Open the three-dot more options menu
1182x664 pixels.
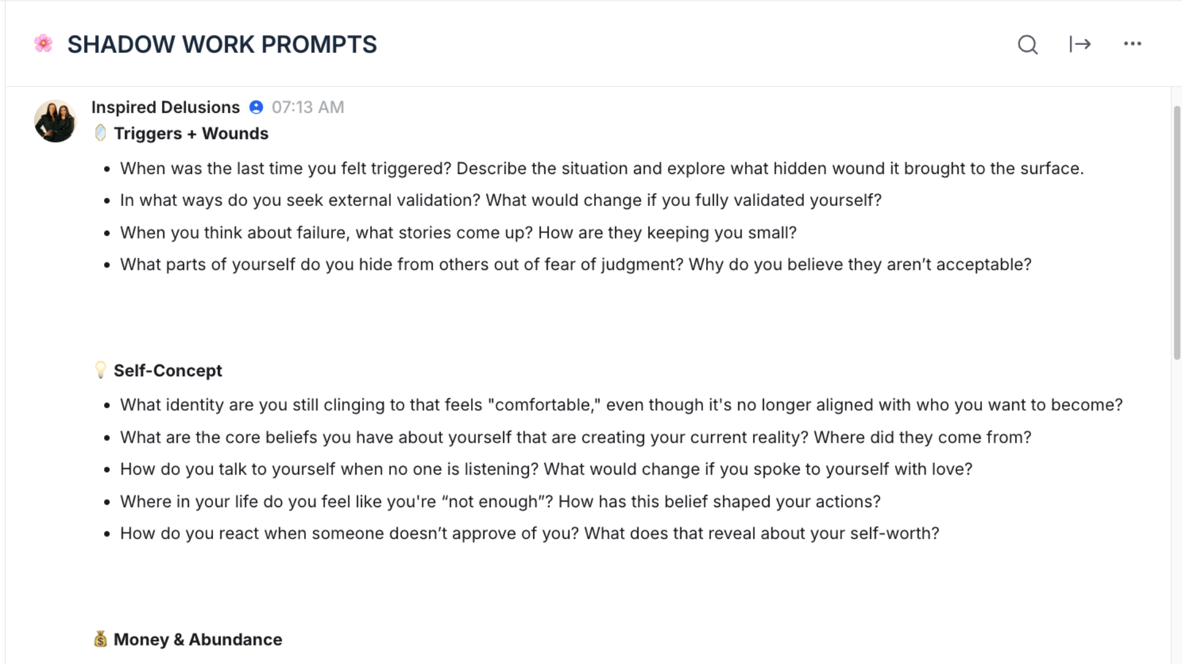pyautogui.click(x=1132, y=44)
